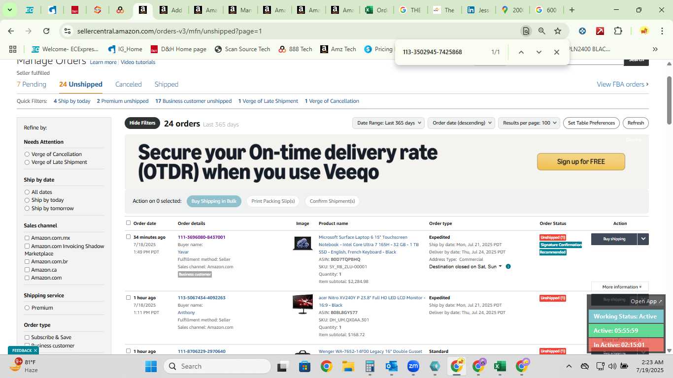Viewport: 673px width, 378px height.
Task: Click the info icon beside Destination closed
Action: (x=508, y=267)
